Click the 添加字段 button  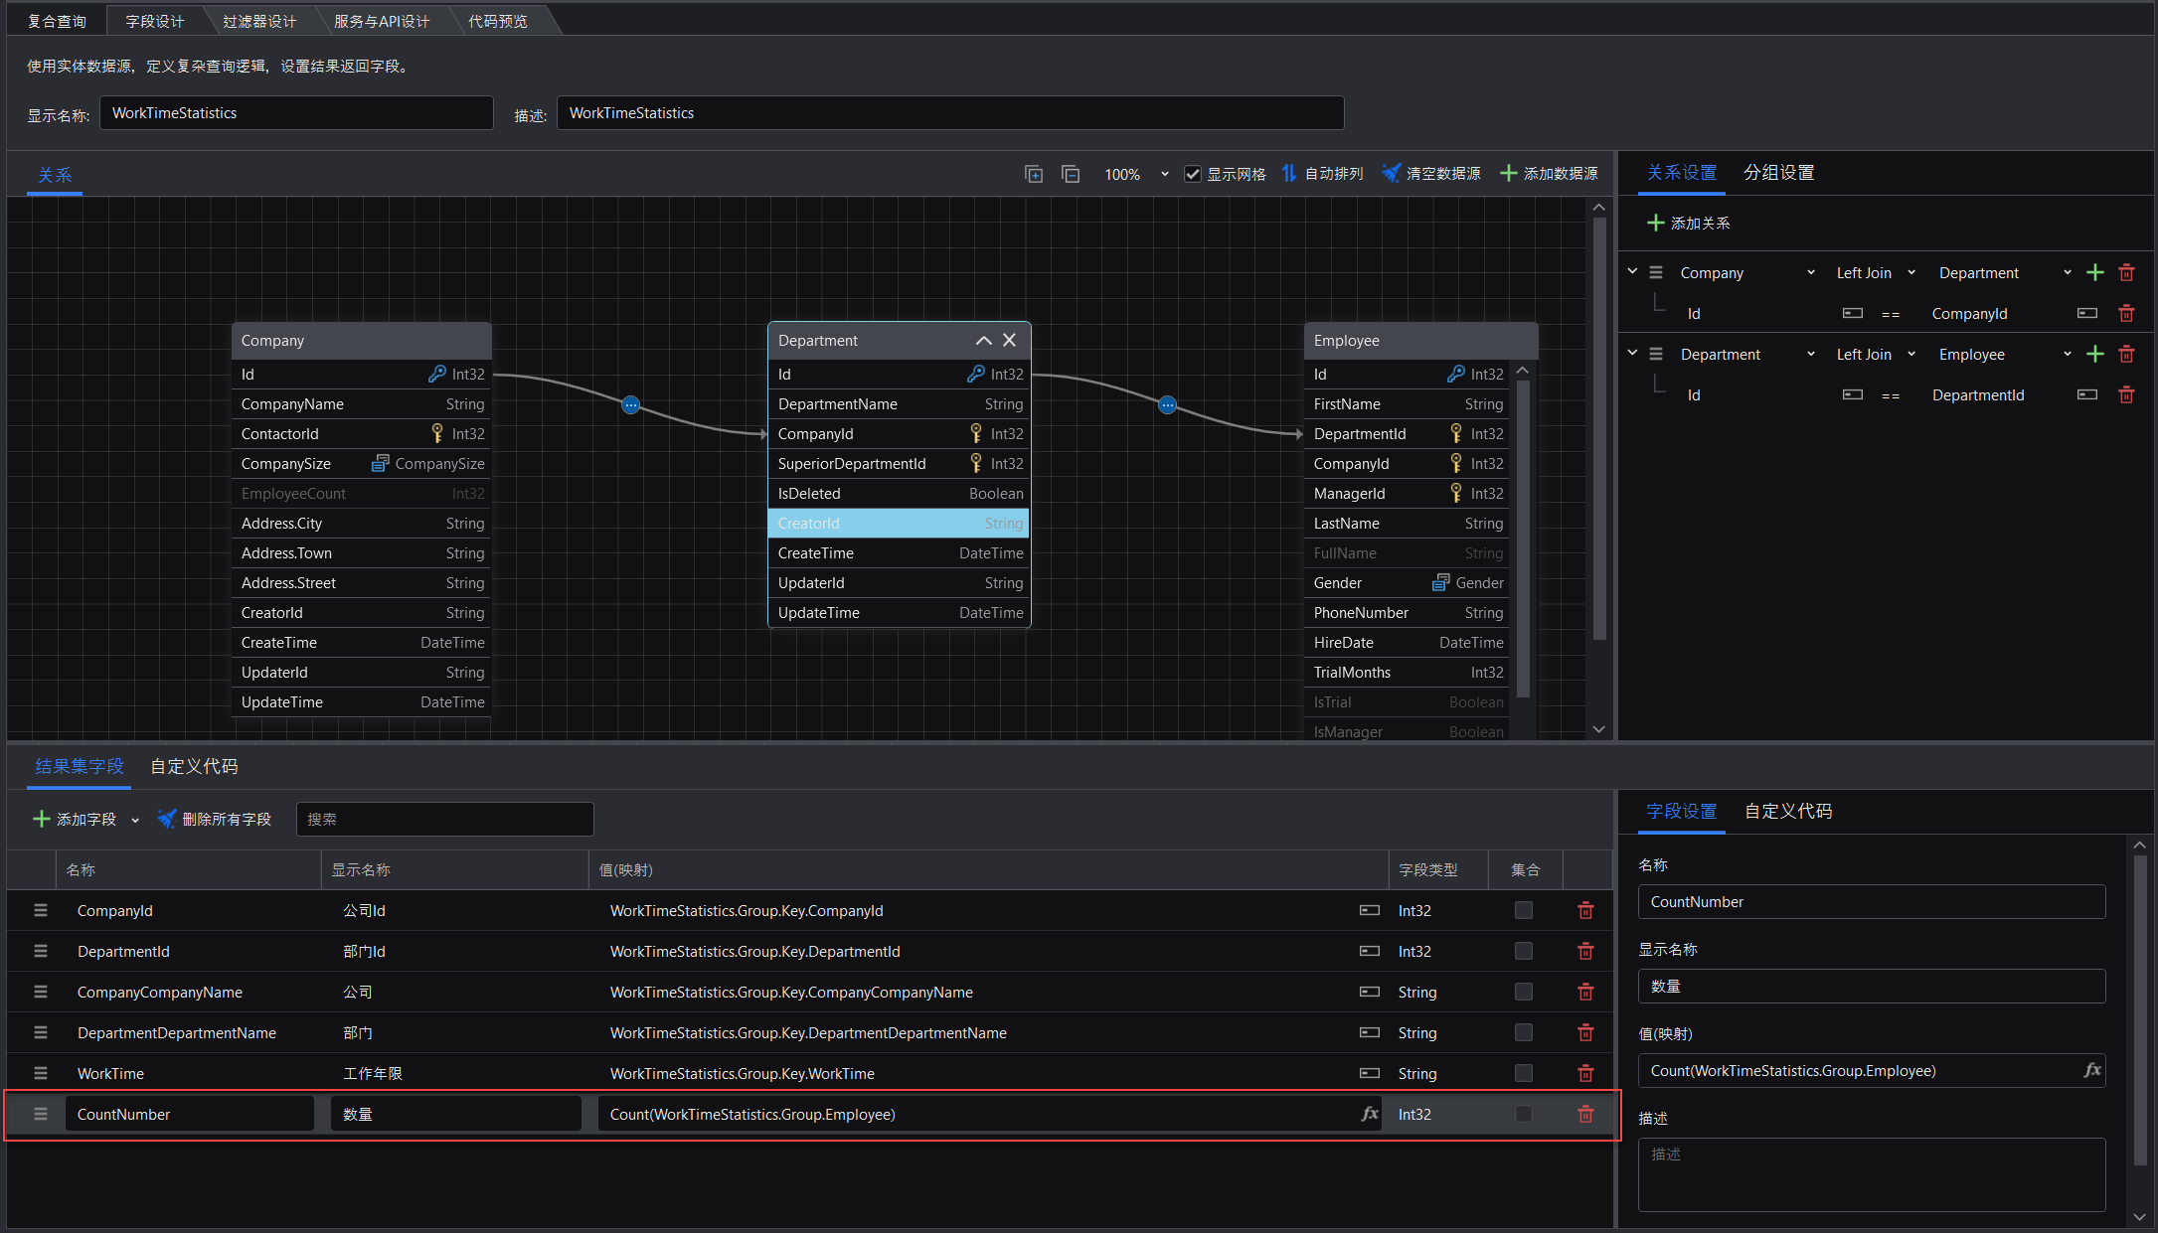pos(76,819)
